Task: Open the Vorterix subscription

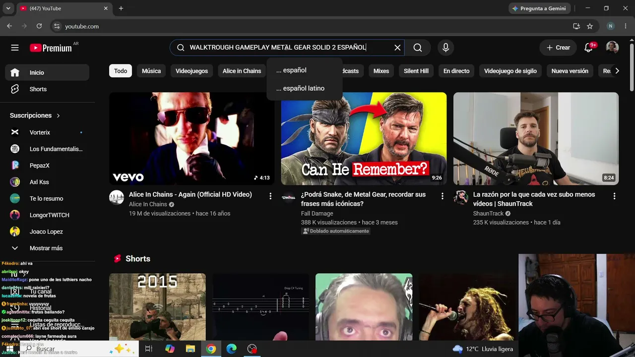Action: [47, 132]
